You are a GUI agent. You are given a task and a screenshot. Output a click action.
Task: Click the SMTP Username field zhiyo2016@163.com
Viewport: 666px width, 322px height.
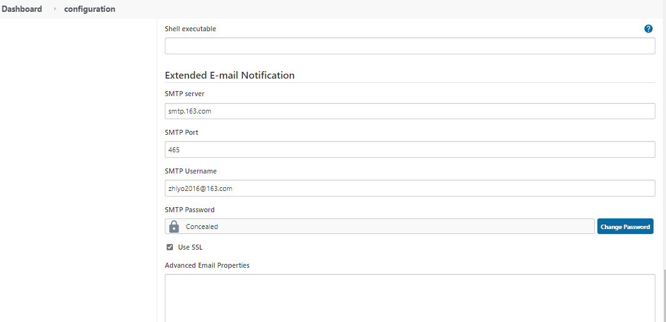410,188
